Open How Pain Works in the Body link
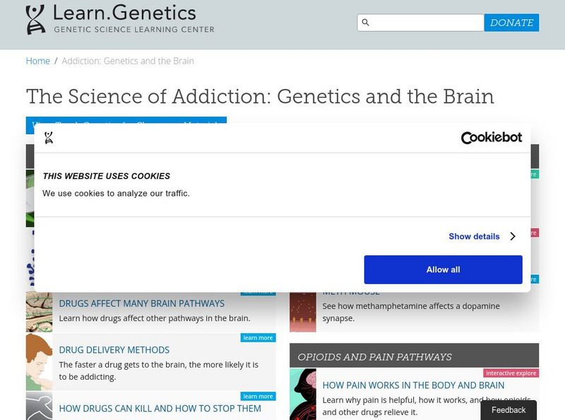 [x=413, y=385]
